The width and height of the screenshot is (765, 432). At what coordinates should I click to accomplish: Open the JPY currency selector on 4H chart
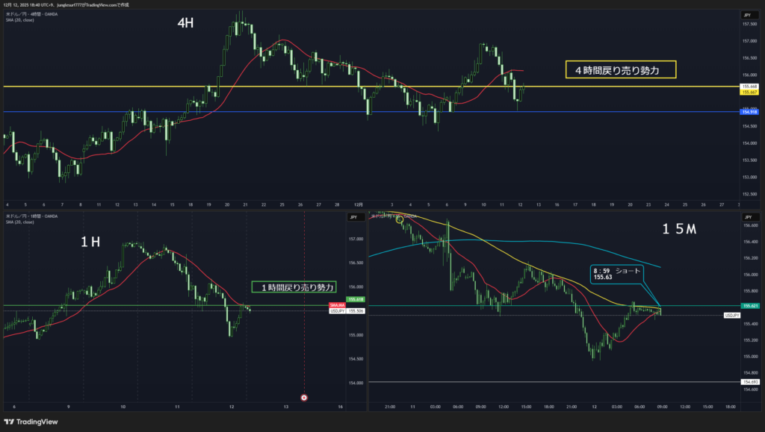point(746,15)
